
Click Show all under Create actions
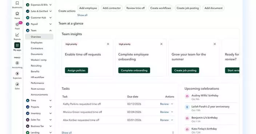tap(82, 15)
